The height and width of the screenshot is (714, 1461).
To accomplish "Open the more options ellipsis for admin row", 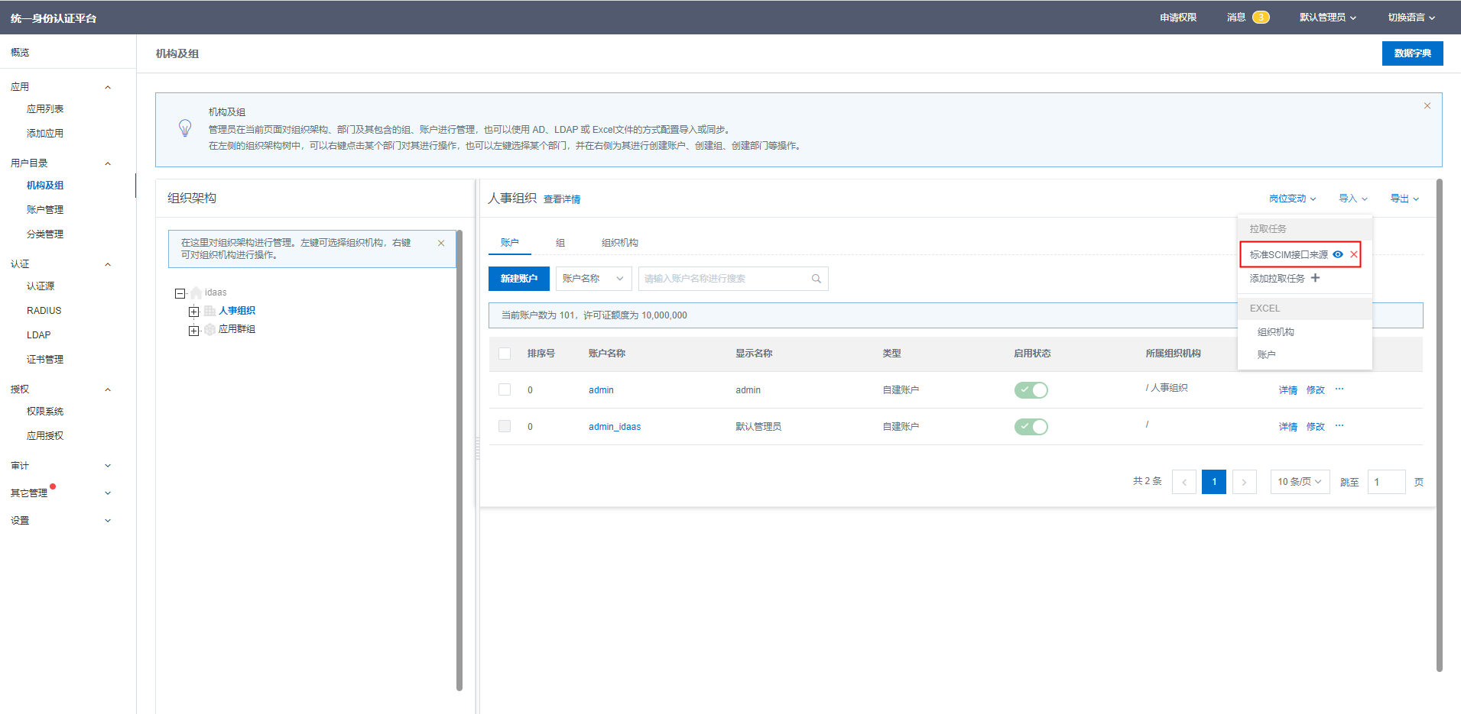I will tap(1339, 389).
